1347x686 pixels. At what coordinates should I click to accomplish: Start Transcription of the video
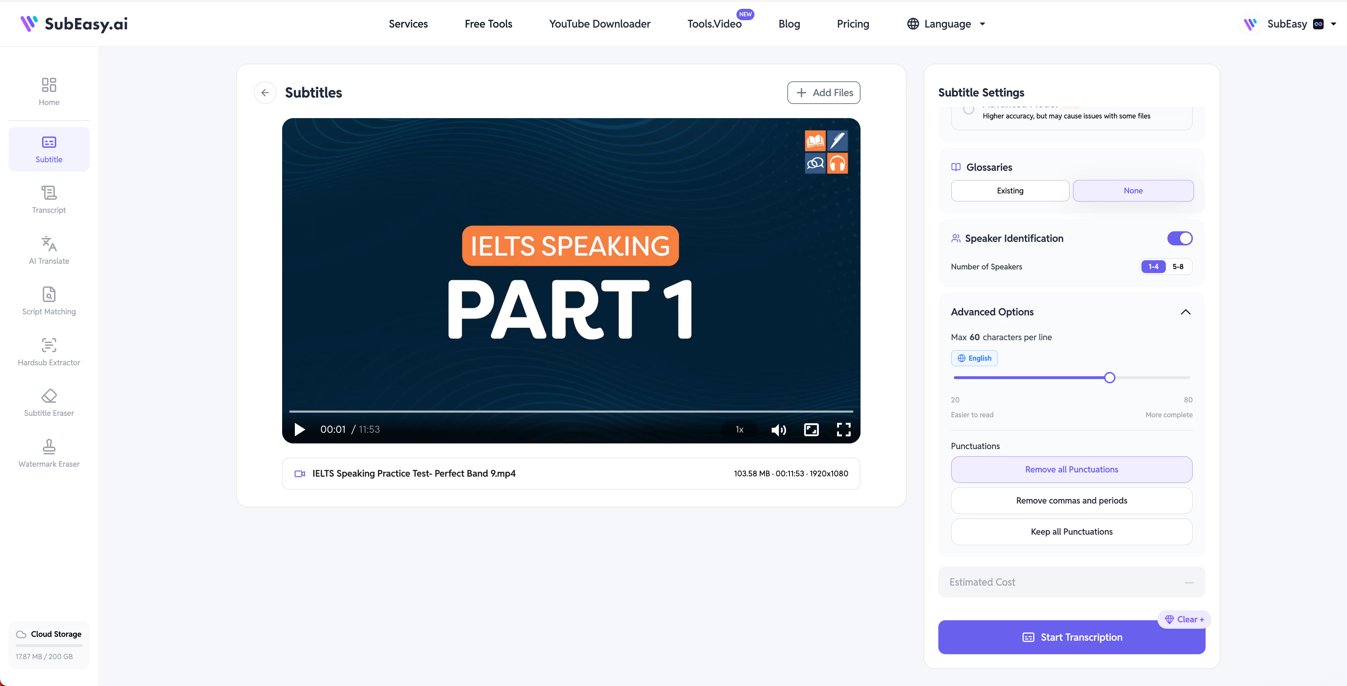pyautogui.click(x=1072, y=637)
